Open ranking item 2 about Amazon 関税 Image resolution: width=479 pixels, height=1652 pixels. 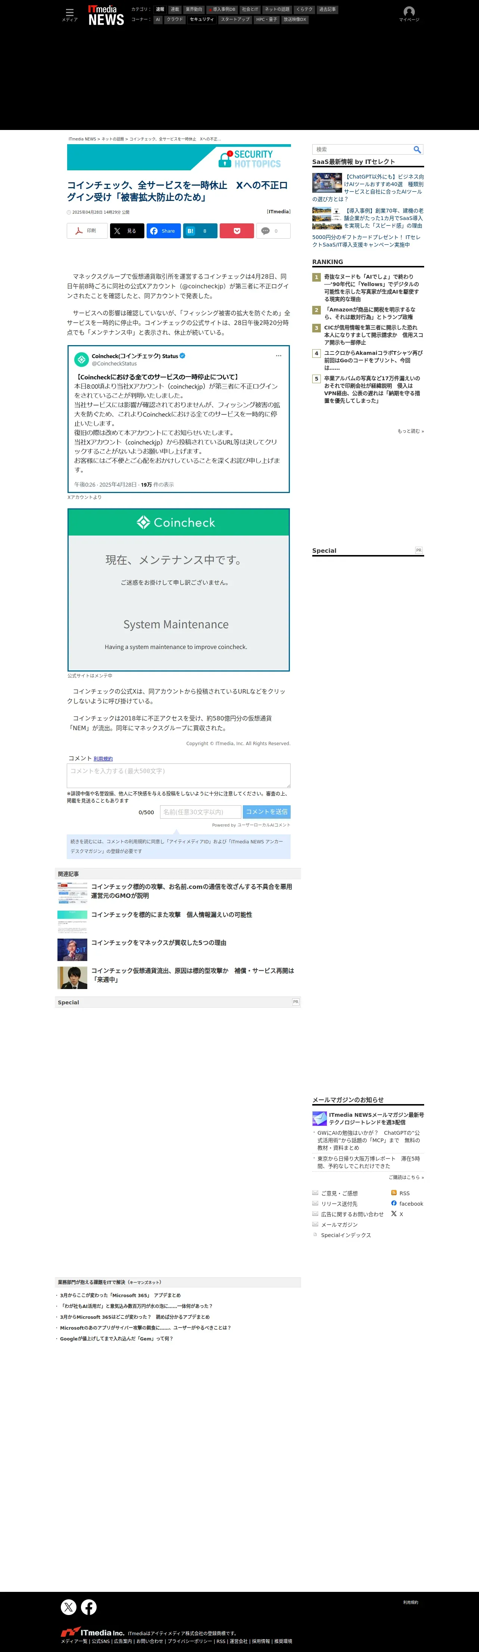369,313
